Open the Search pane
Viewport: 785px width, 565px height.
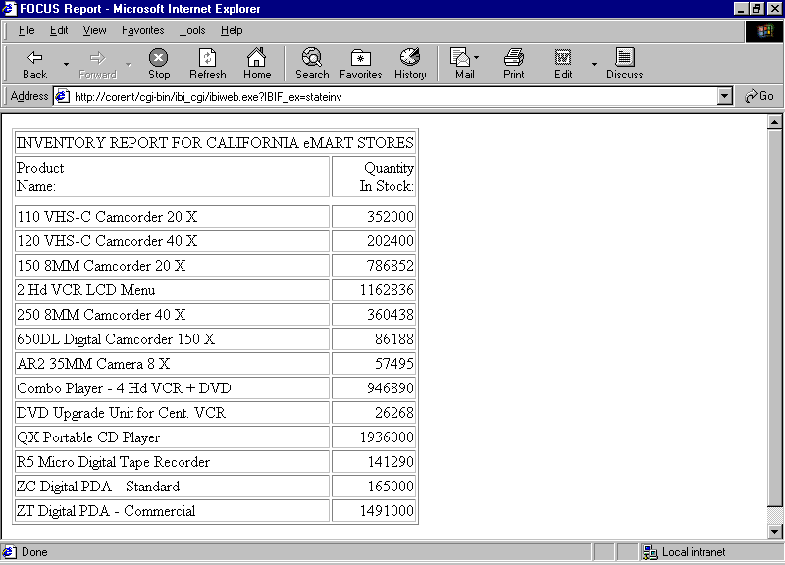click(312, 64)
